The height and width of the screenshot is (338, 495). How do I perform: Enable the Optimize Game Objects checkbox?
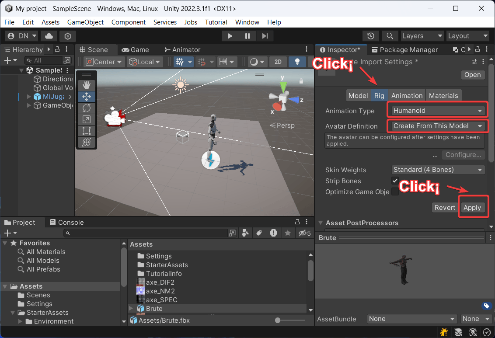click(395, 192)
